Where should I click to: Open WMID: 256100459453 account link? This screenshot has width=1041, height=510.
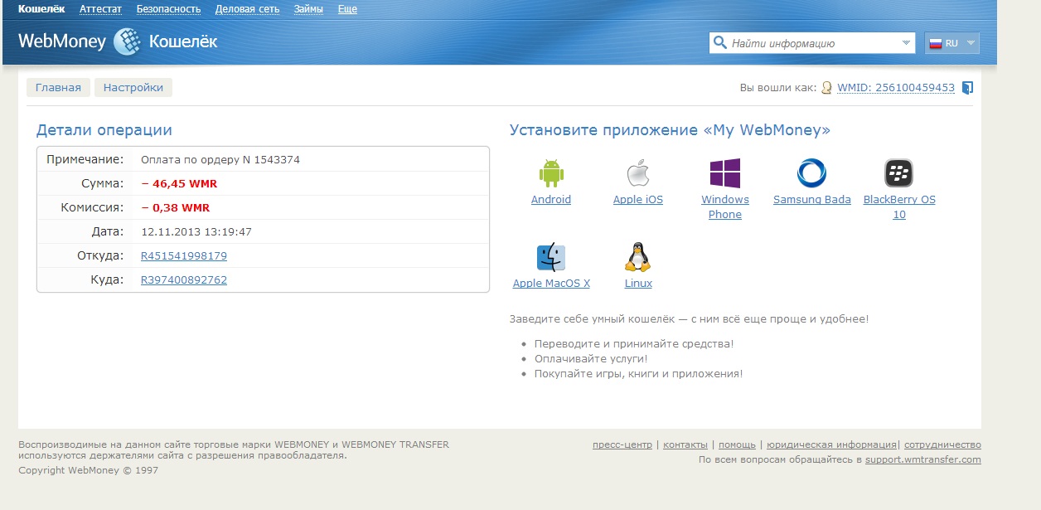coord(896,87)
